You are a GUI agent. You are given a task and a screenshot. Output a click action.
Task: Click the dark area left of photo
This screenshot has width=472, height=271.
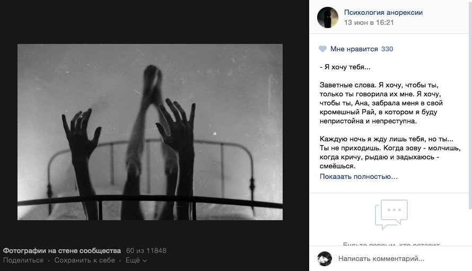pos(8,132)
